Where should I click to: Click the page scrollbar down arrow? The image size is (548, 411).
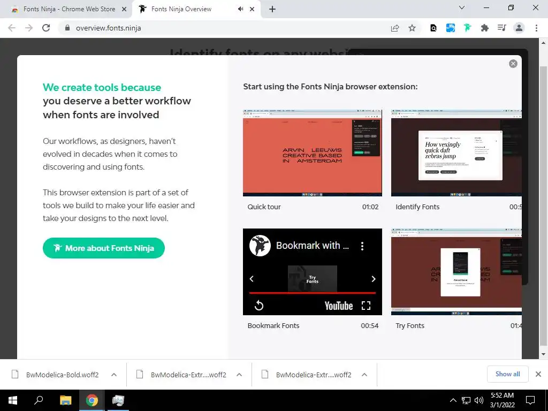[x=543, y=354]
